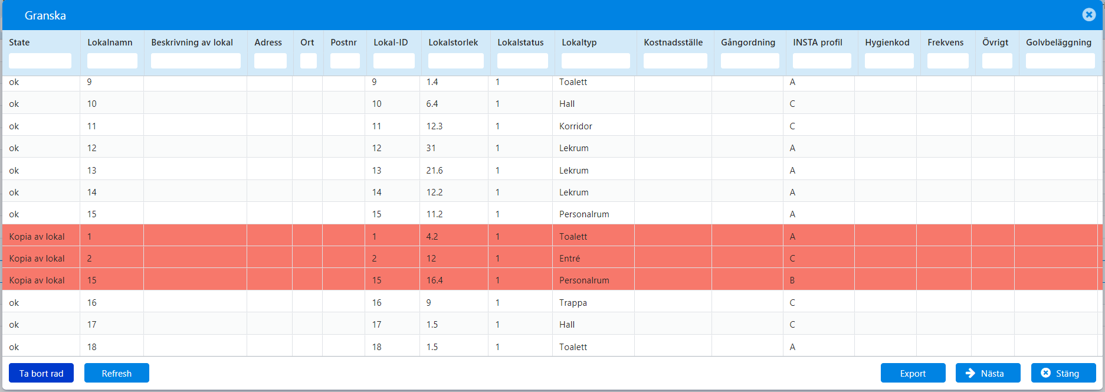Click the 'ok' state of row 10

coord(14,104)
